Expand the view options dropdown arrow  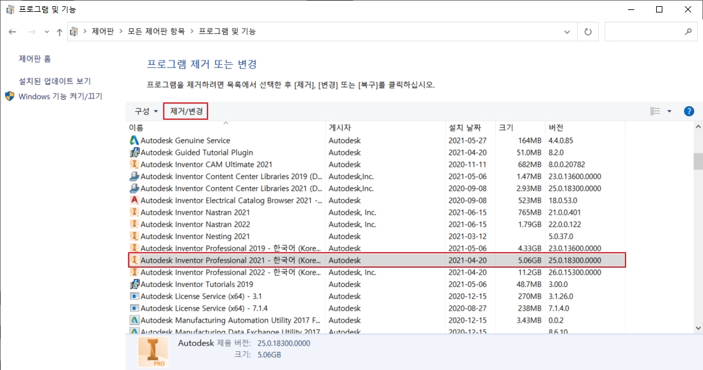point(669,112)
